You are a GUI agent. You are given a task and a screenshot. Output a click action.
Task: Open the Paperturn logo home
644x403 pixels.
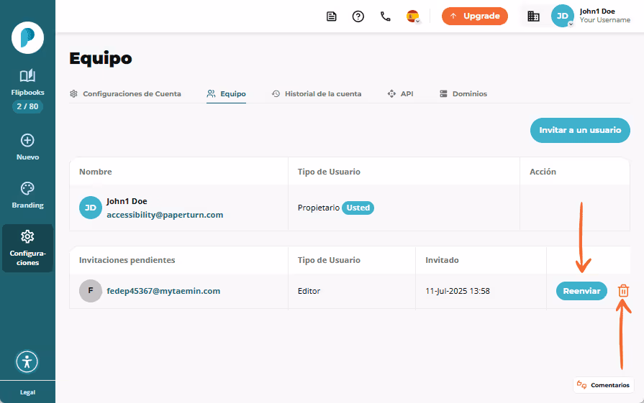[27, 38]
